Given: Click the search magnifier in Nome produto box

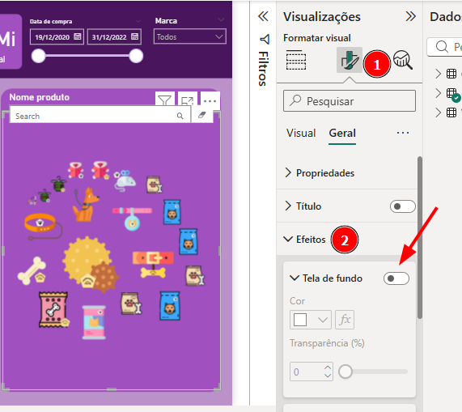Looking at the screenshot, I should click(180, 116).
